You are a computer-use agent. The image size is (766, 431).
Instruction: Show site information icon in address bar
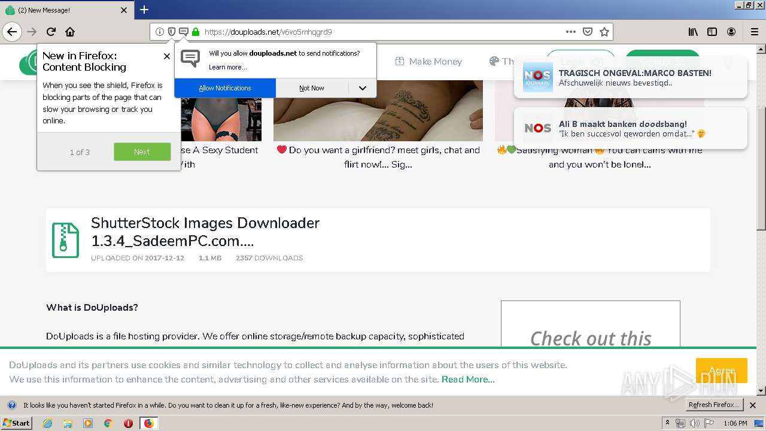159,32
